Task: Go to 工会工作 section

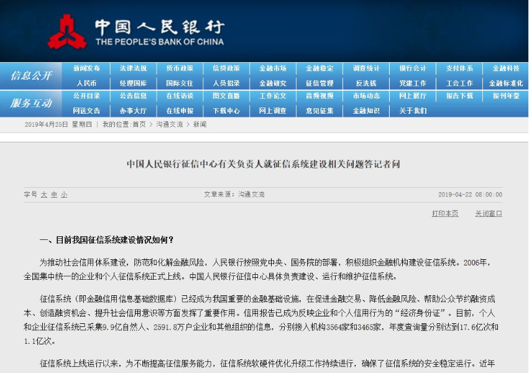Action: click(x=459, y=83)
